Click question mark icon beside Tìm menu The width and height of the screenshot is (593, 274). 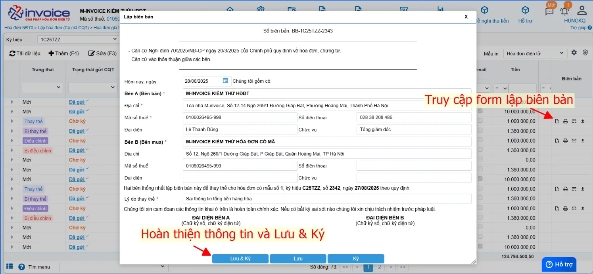tap(21, 267)
